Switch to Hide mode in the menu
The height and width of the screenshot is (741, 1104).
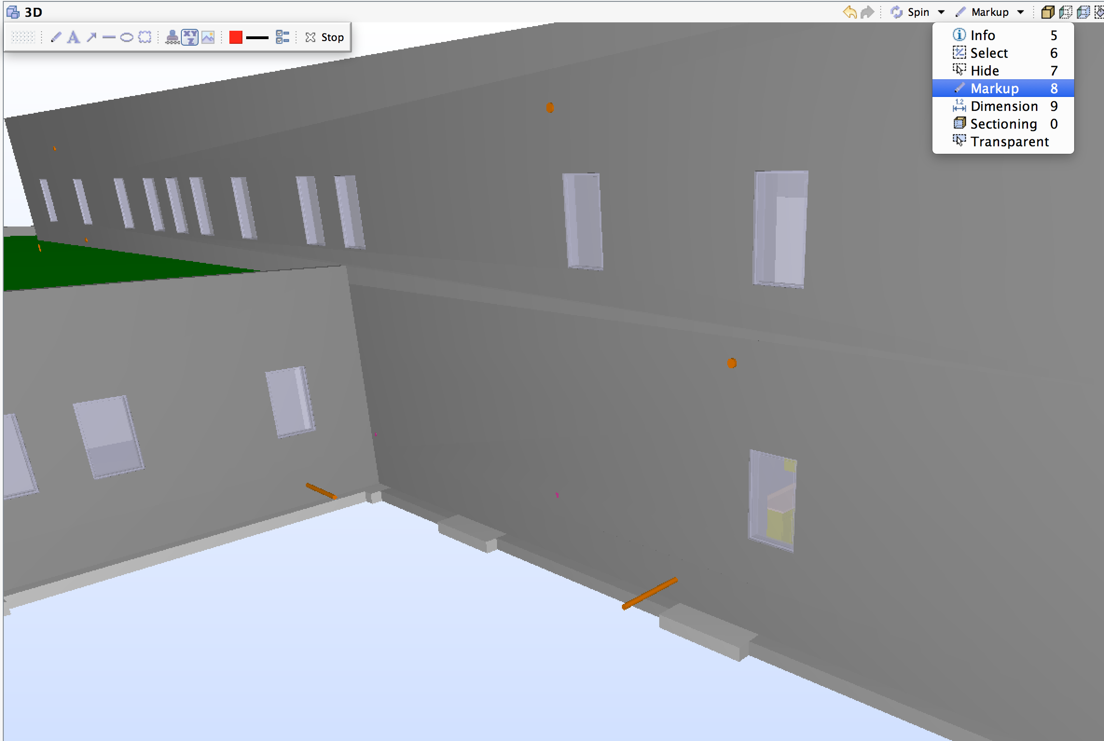[984, 70]
